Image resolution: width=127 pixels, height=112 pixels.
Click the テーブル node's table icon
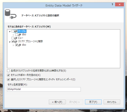click(16, 31)
